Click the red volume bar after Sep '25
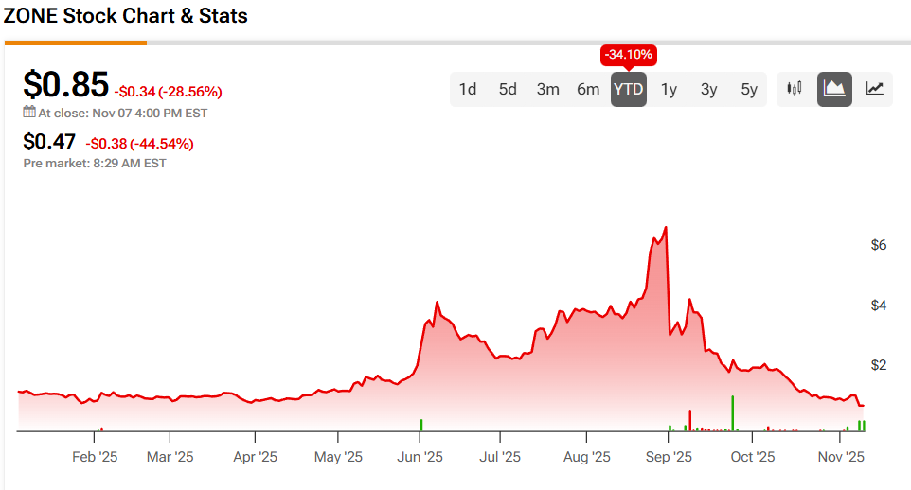Screen dimensions: 911x490 (x=690, y=420)
